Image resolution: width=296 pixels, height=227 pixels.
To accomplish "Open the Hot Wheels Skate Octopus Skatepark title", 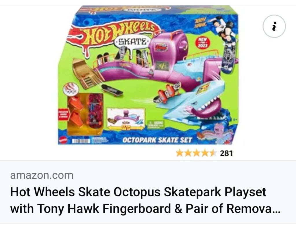I will (138, 192).
